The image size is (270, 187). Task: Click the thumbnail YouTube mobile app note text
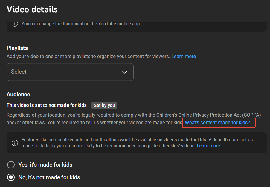[80, 24]
